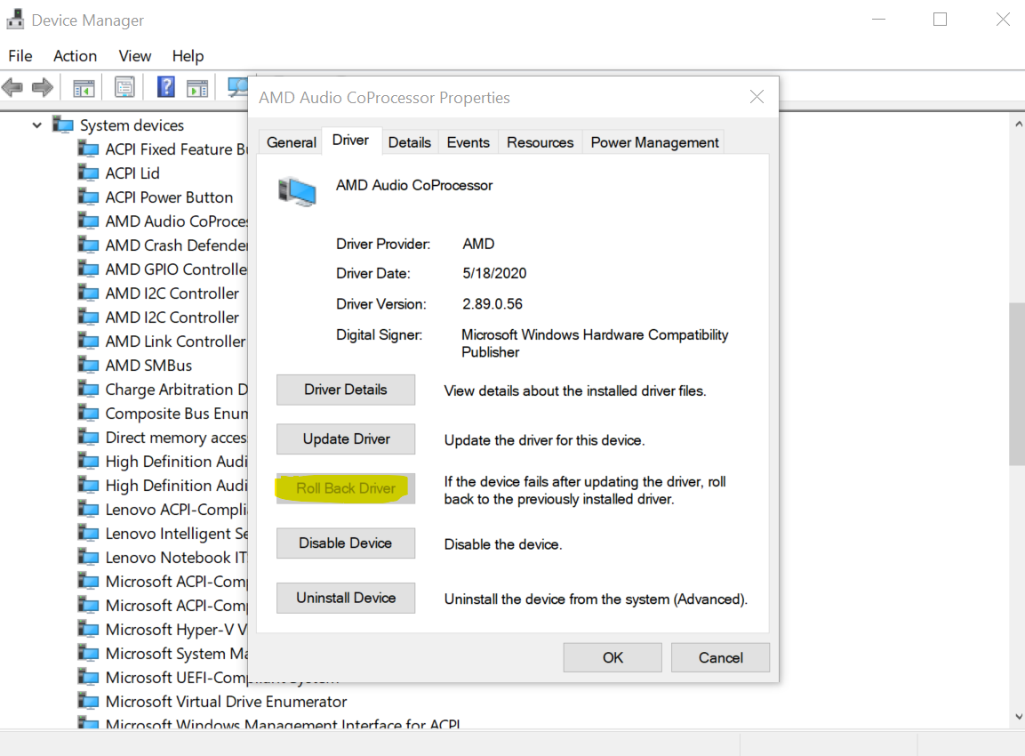The width and height of the screenshot is (1025, 756).
Task: Click icon beside AMD Crash Defender
Action: point(89,245)
